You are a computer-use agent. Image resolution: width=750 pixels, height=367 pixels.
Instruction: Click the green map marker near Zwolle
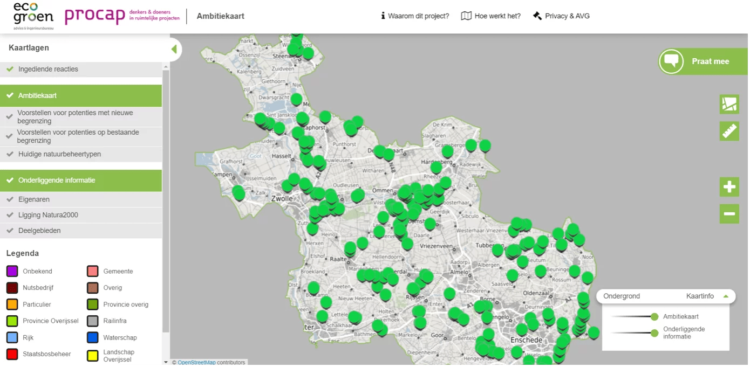[x=287, y=185]
